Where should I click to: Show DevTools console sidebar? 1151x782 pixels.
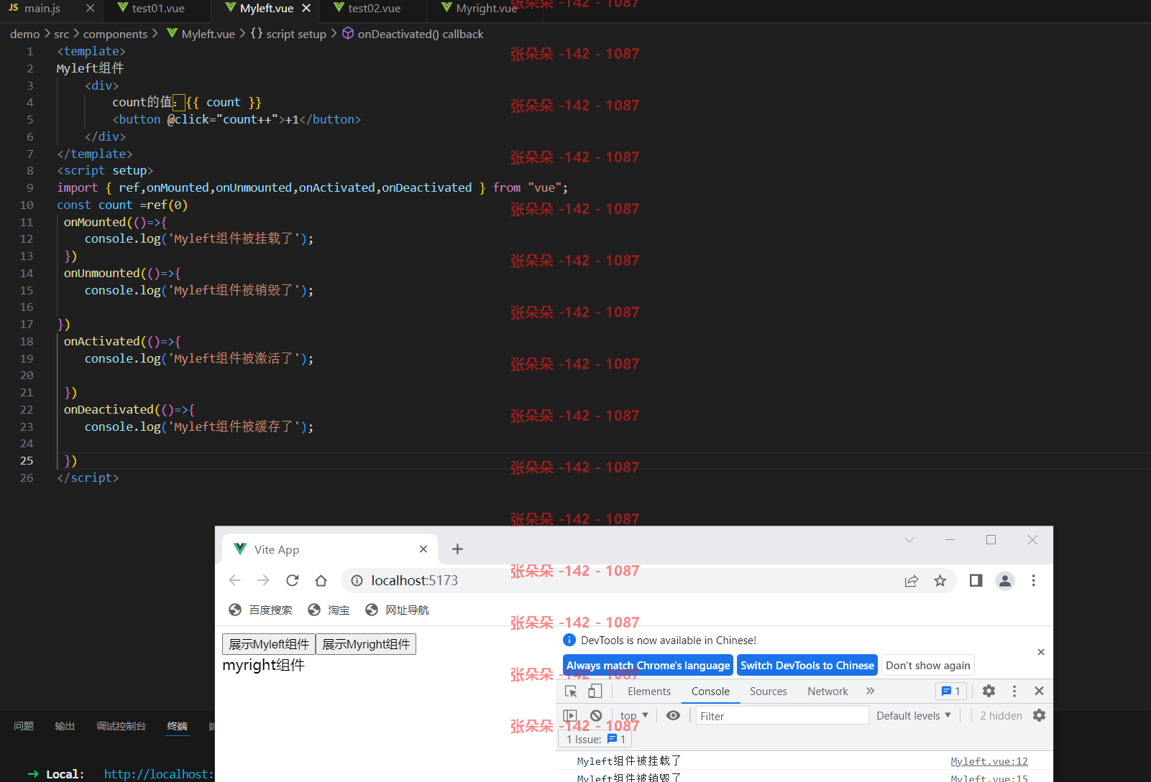pos(570,715)
